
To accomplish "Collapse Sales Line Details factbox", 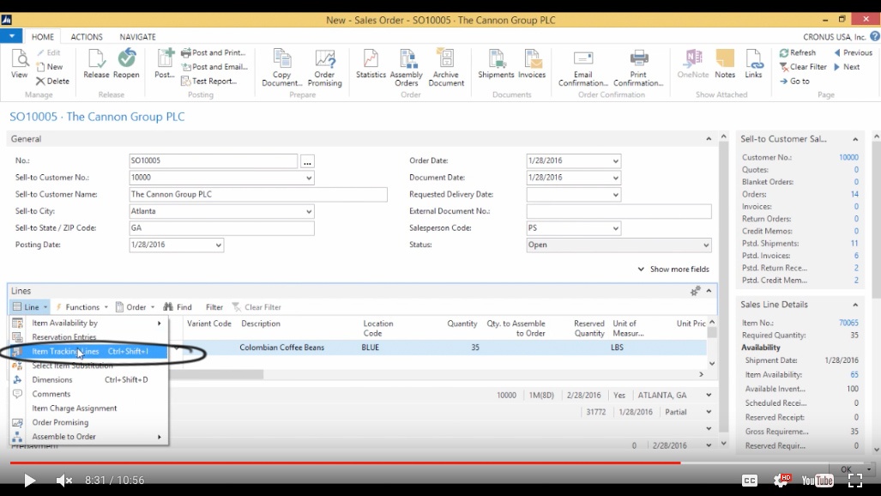I will coord(855,305).
